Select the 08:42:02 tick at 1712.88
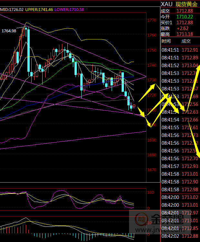 [180, 236]
